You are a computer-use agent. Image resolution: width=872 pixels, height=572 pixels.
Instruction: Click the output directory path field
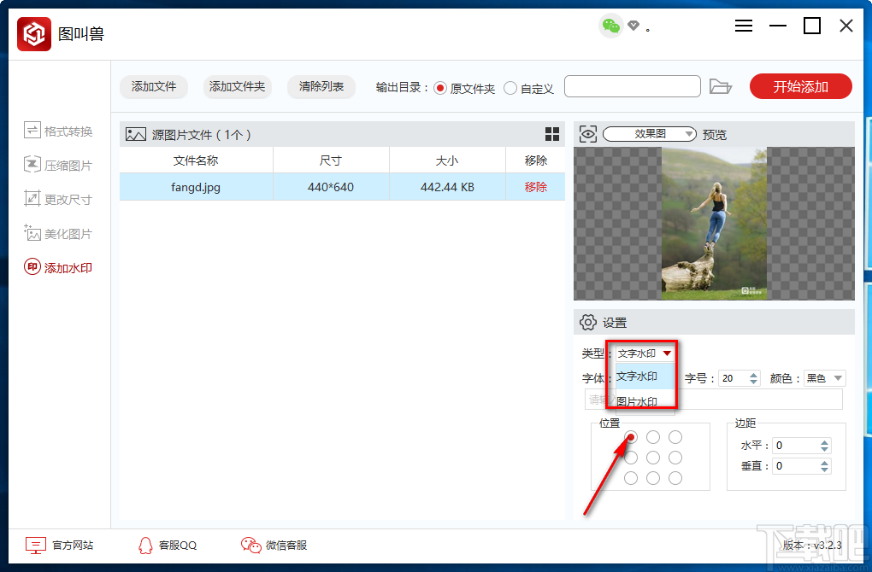click(633, 86)
